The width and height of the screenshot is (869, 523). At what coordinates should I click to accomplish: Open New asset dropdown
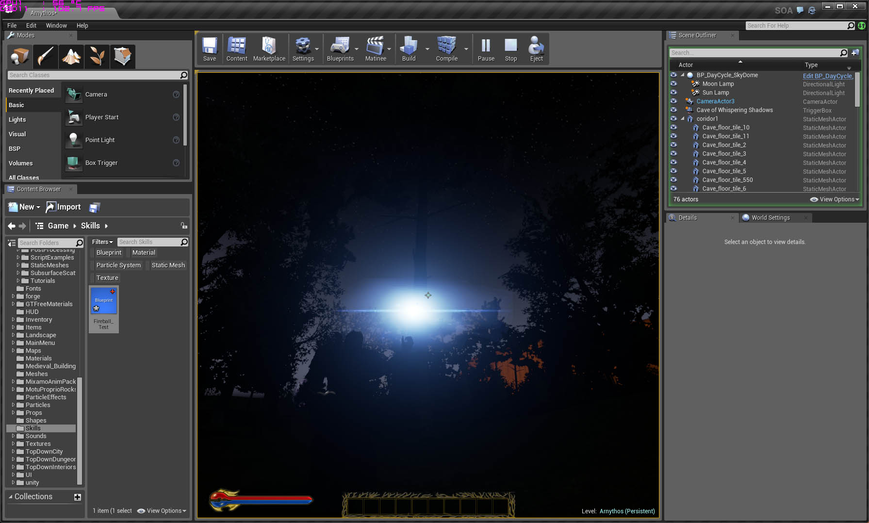coord(24,207)
